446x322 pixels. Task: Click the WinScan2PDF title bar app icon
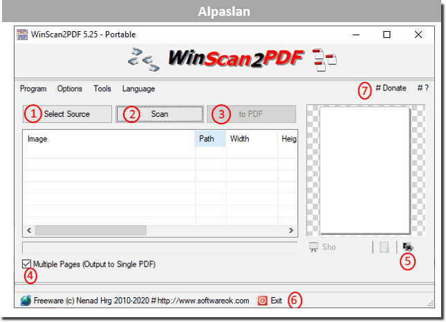pos(22,35)
